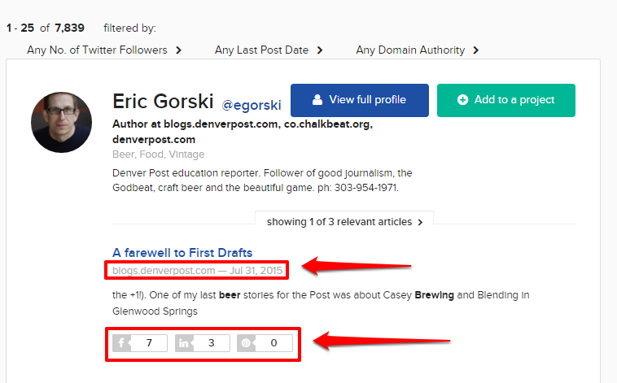Click the blogs.denverpost.com source text
This screenshot has width=617, height=383.
pos(164,270)
